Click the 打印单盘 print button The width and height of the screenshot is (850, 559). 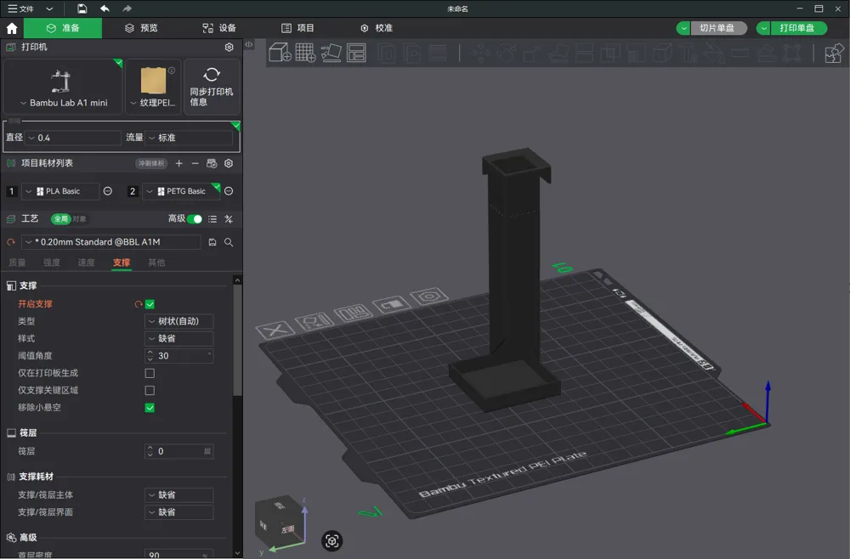point(798,28)
